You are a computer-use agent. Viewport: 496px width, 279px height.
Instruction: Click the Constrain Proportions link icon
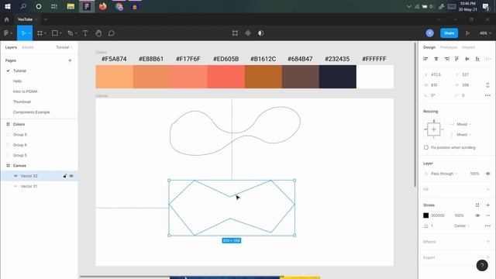tap(487, 84)
